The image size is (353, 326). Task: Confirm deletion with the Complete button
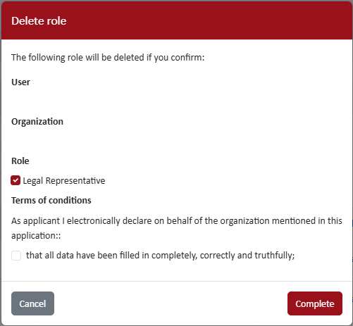pyautogui.click(x=315, y=303)
